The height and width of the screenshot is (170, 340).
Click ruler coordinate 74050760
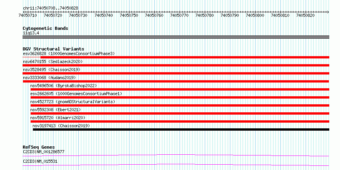tap(154, 15)
